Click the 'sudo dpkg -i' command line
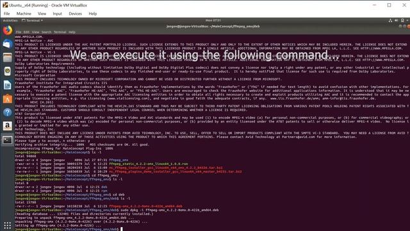Screen dimensions: 410x231 169,210
